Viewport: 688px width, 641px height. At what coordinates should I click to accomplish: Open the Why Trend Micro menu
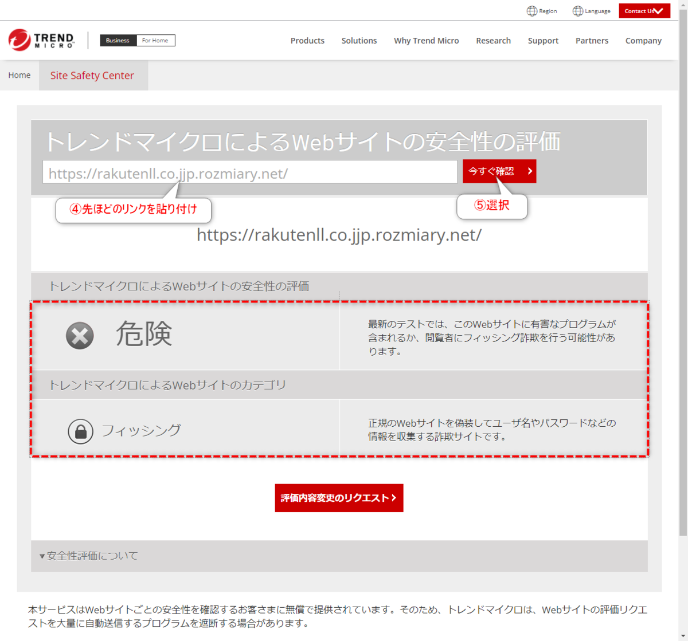pos(427,41)
